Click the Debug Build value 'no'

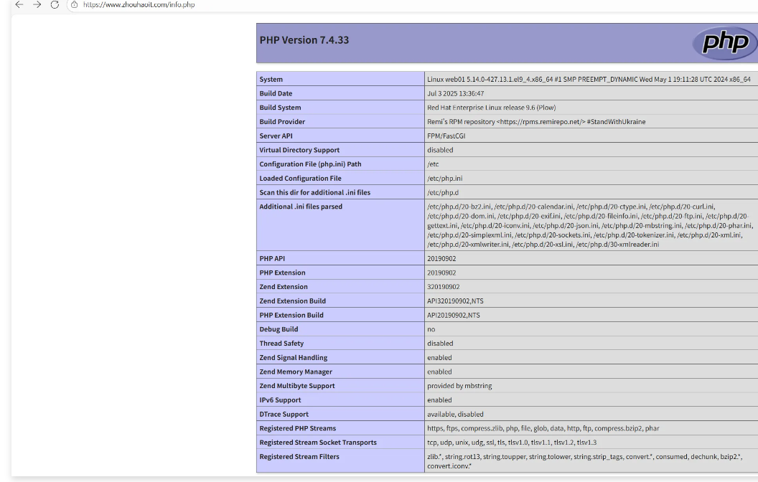tap(431, 329)
